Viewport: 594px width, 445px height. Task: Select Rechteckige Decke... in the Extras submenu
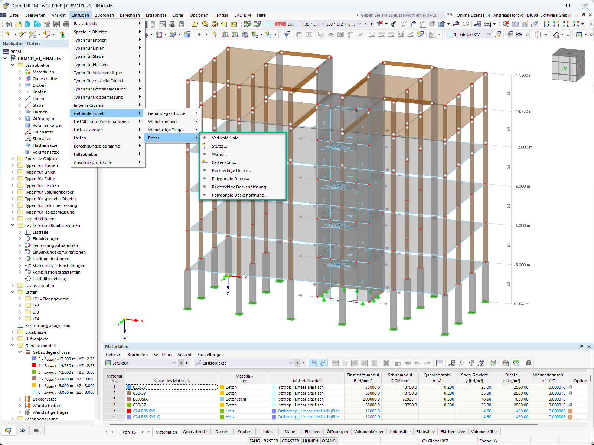coord(243,171)
